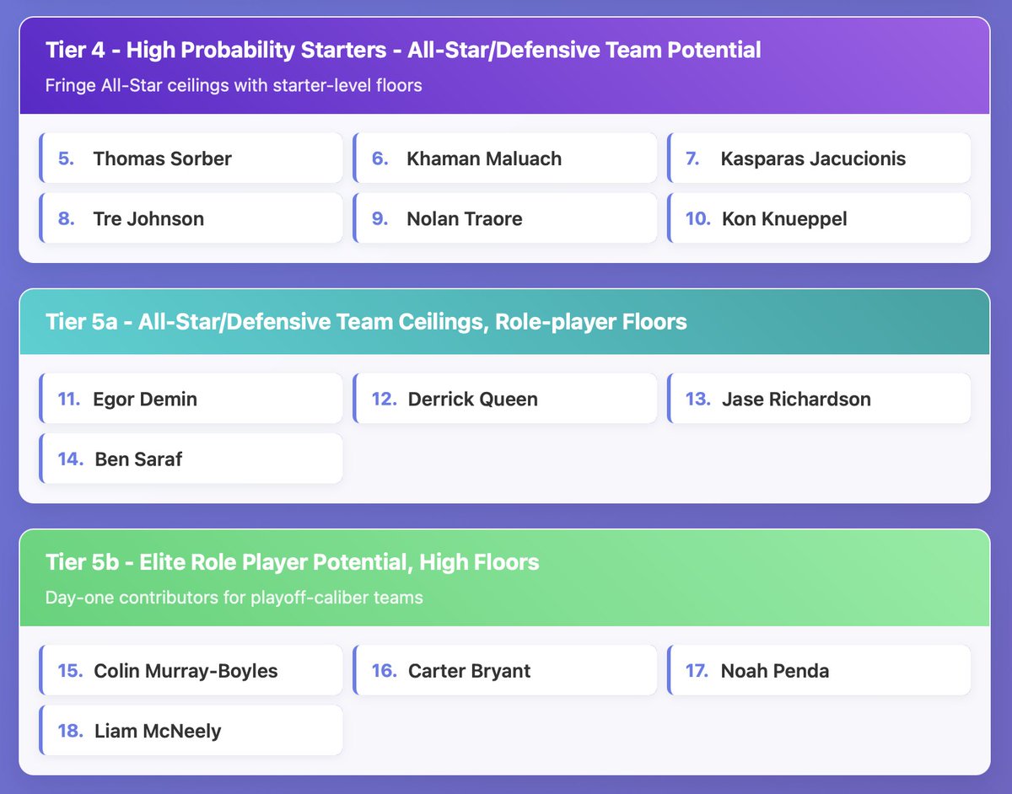Click the Tier 5a header title
The image size is (1012, 794).
(366, 321)
